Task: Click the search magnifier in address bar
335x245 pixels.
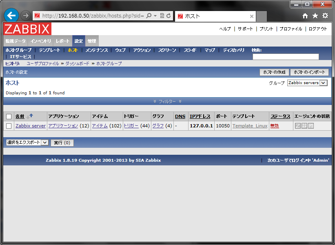Action: tap(149, 16)
